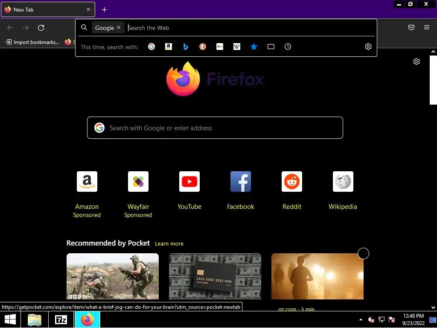Search history using the clock icon
Screen dimensions: 437x328
288,47
